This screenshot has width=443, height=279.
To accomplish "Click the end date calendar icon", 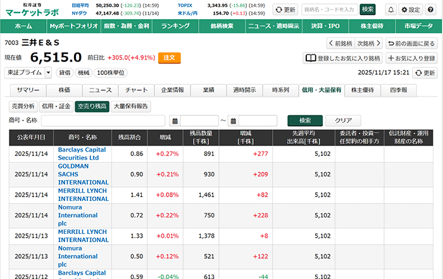I will [x=234, y=120].
